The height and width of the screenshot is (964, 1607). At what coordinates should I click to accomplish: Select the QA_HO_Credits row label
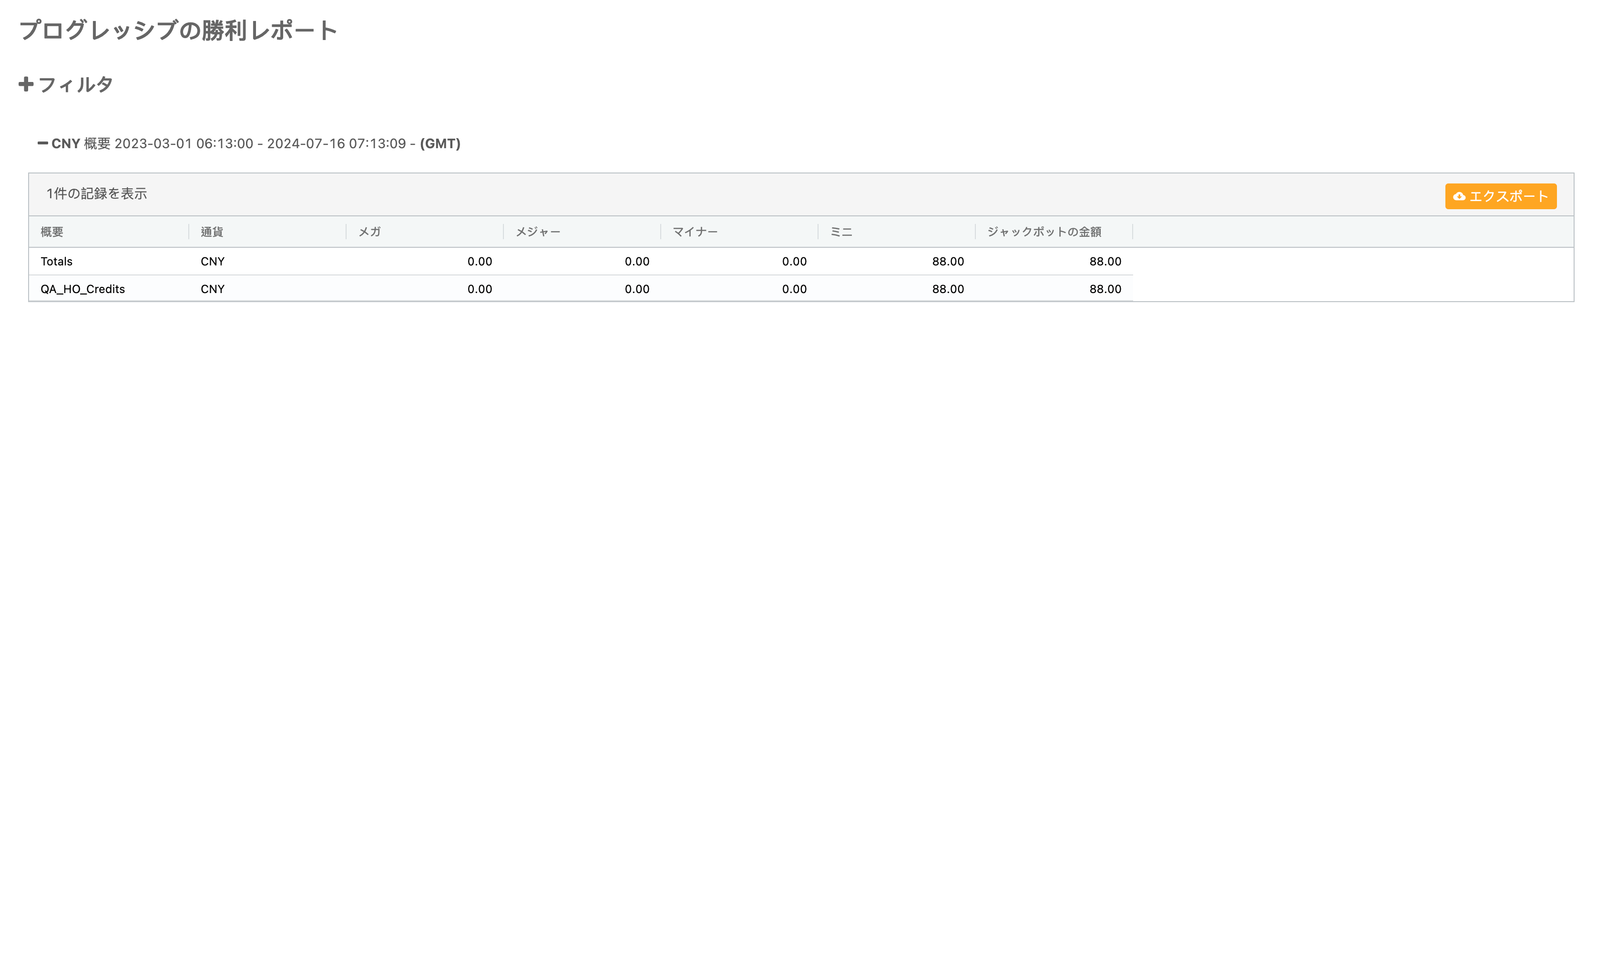tap(82, 289)
